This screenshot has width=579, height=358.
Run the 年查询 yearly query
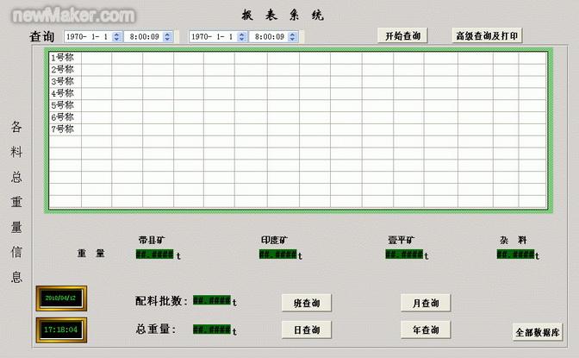click(426, 330)
